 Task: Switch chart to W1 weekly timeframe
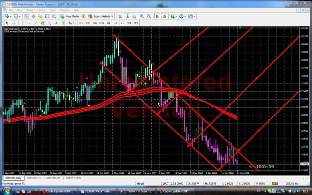pyautogui.click(x=129, y=23)
